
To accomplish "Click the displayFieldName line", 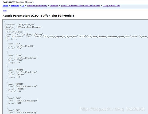I will 17,32.
